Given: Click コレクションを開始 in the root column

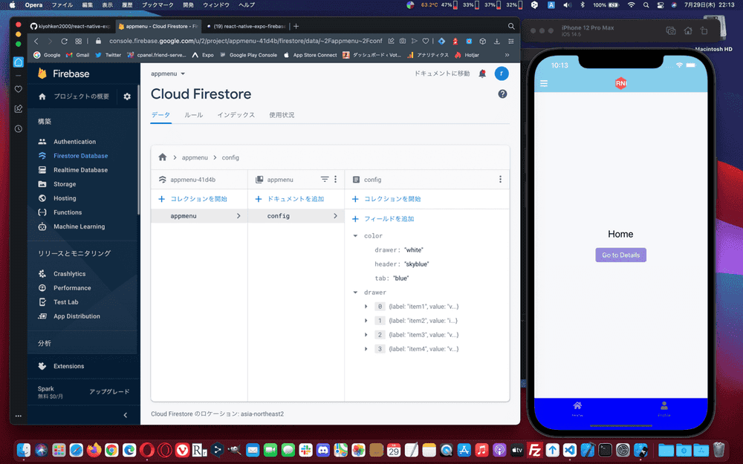Looking at the screenshot, I should [192, 199].
